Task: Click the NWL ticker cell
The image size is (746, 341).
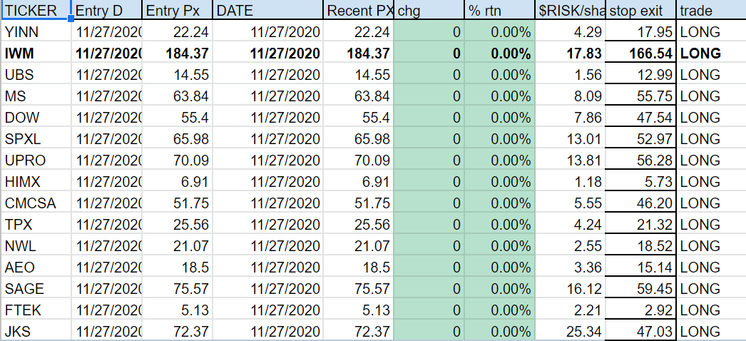Action: pos(36,246)
